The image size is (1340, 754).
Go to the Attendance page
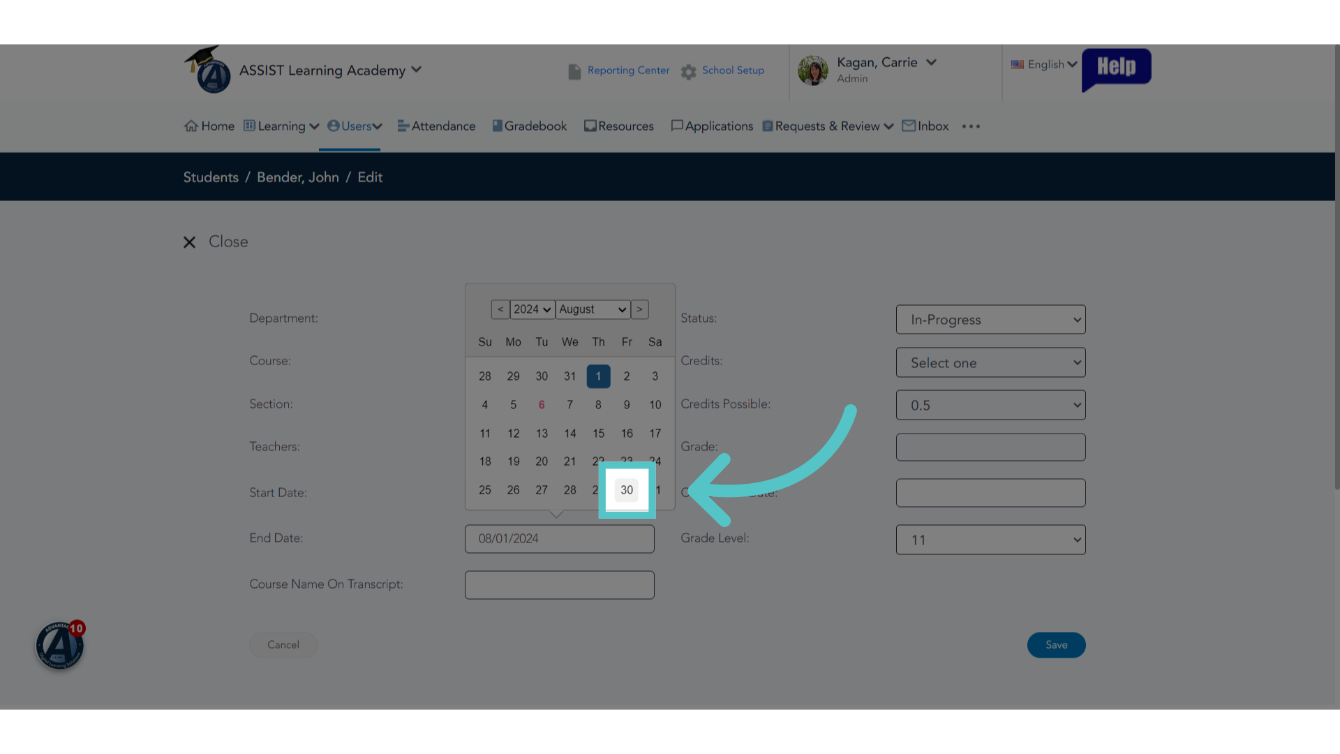pyautogui.click(x=436, y=126)
